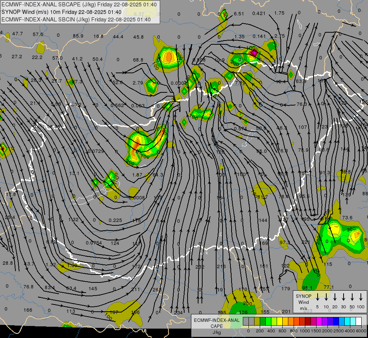Pick the white swatch ending at 6000

(x=358, y=321)
